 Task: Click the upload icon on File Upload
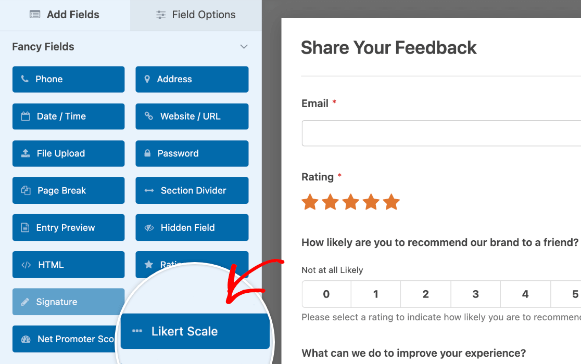coord(26,153)
